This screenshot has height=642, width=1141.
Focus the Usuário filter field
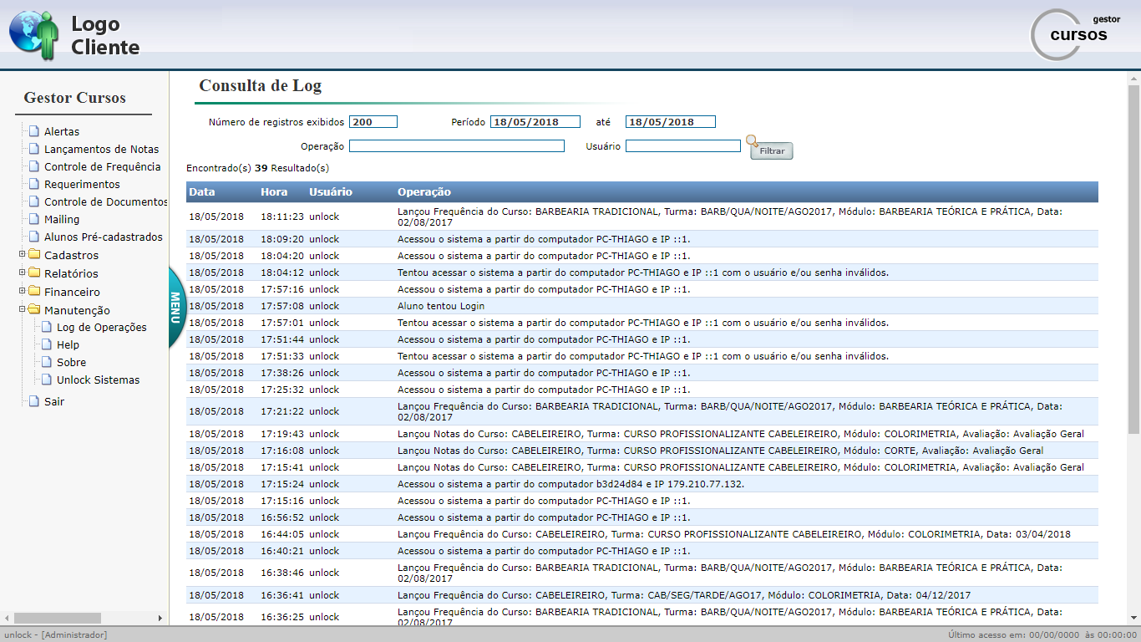click(x=683, y=146)
